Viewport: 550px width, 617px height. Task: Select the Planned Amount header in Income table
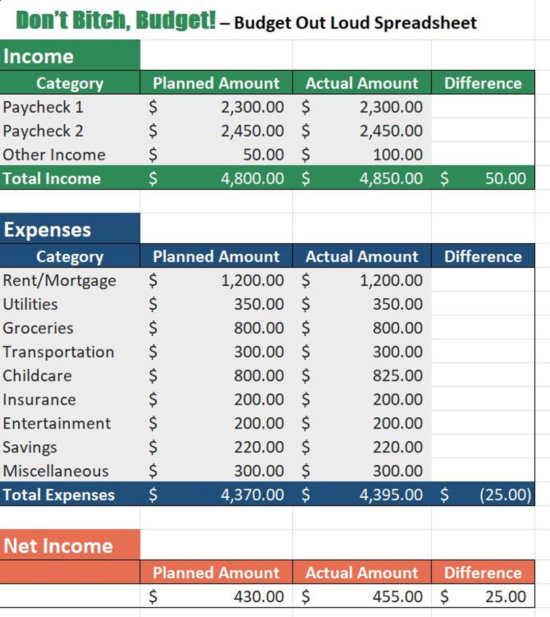click(x=215, y=83)
